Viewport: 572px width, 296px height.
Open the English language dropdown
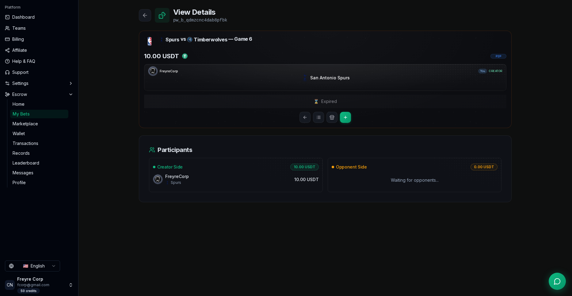tap(32, 266)
